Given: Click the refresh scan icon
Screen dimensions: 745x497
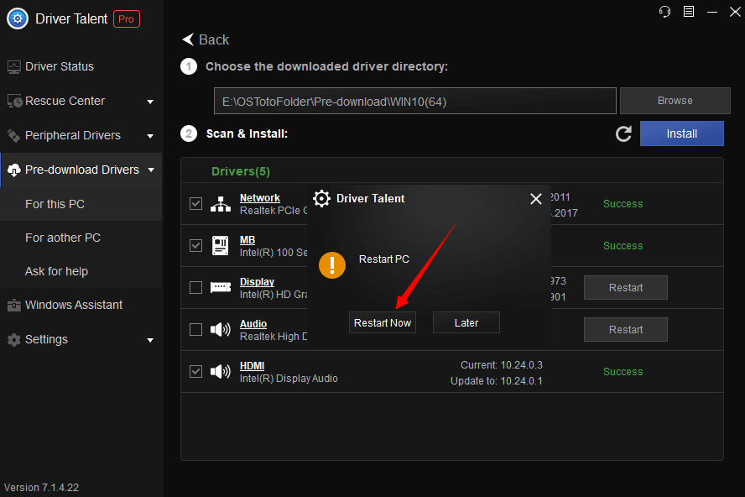Looking at the screenshot, I should point(623,133).
